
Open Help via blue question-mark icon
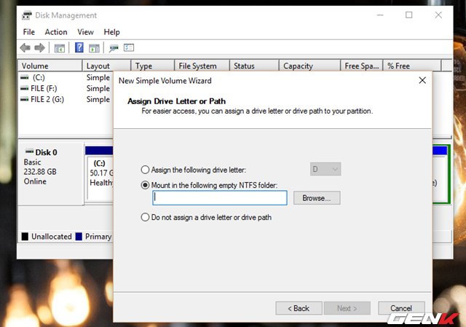pos(79,48)
